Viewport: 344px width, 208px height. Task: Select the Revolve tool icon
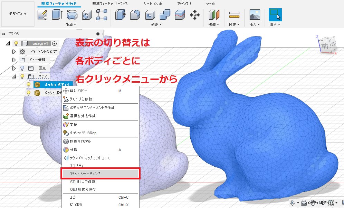point(72,15)
